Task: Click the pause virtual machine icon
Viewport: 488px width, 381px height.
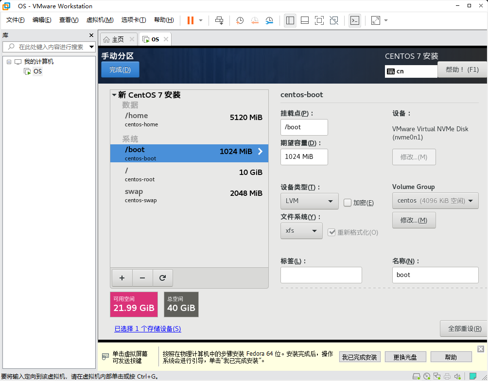Action: coord(190,20)
